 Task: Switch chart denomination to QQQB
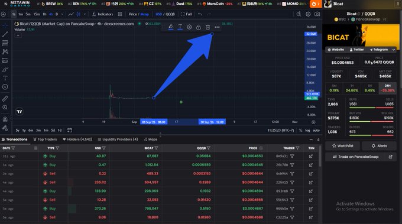pyautogui.click(x=170, y=14)
